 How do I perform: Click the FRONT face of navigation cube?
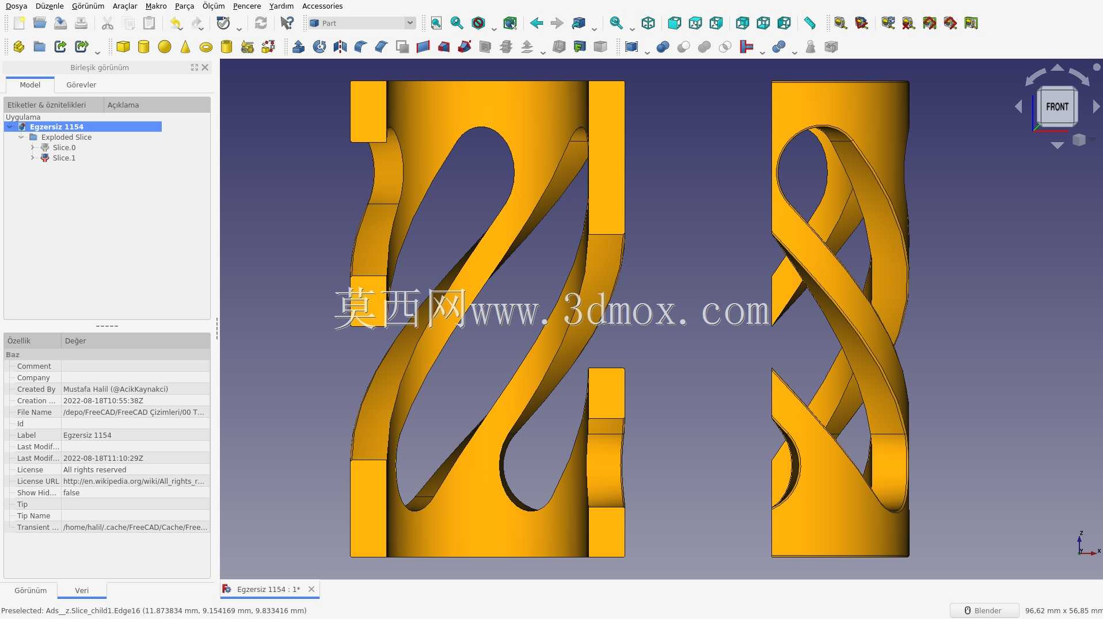tap(1057, 106)
